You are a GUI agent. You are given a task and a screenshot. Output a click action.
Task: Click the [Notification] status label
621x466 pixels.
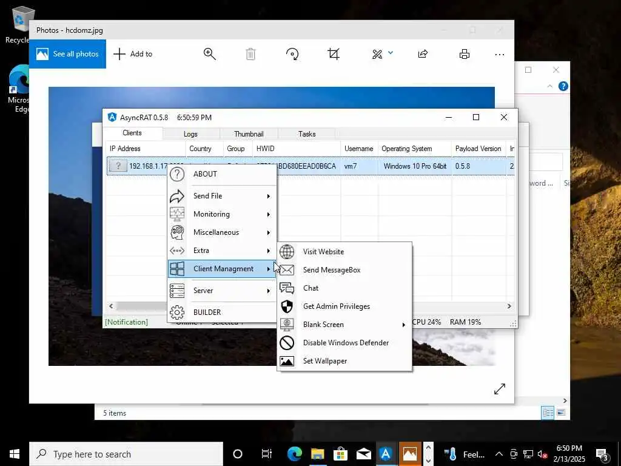coord(126,322)
